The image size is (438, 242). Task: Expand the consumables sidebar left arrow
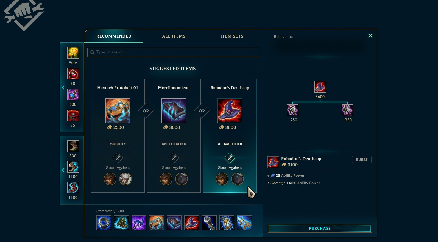click(63, 87)
